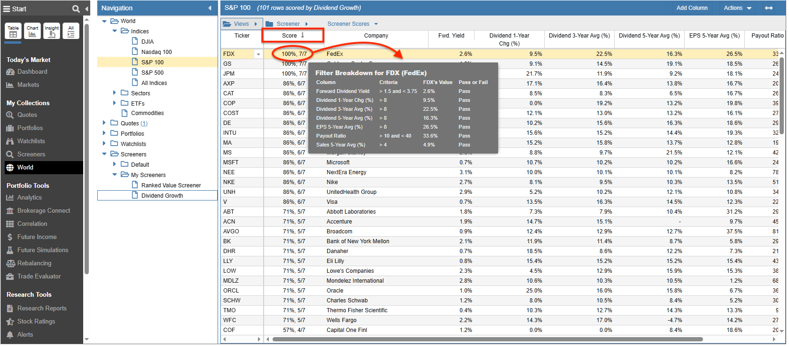Collapse the Indices tree folder
This screenshot has width=789, height=347.
(x=115, y=31)
